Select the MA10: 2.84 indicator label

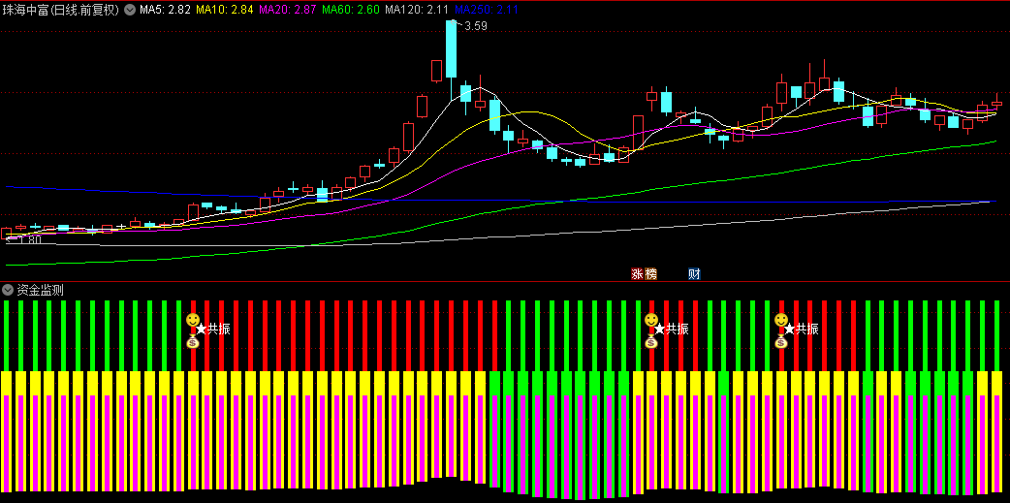click(x=224, y=10)
